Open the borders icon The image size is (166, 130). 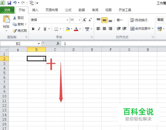[56, 29]
